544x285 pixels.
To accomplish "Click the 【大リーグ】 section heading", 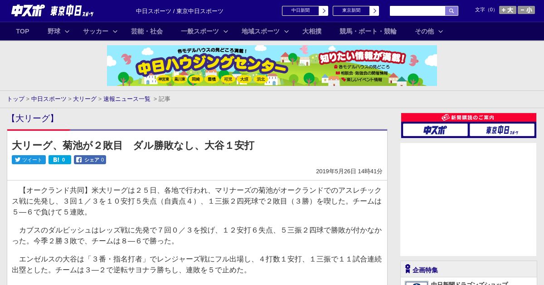I will click(32, 119).
